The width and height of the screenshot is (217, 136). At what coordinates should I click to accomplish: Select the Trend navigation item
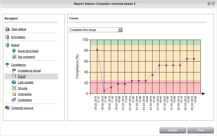tap(22, 76)
